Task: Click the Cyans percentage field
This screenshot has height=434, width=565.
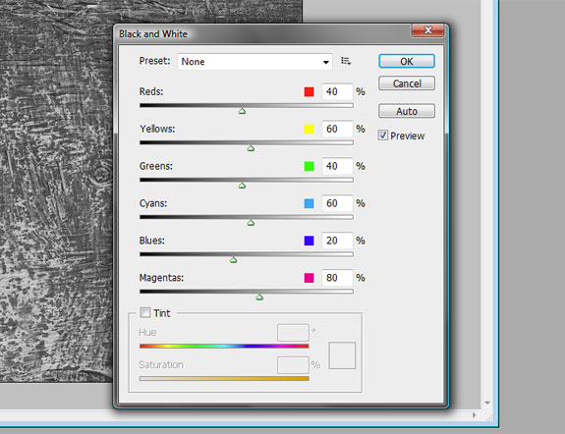Action: [x=337, y=203]
